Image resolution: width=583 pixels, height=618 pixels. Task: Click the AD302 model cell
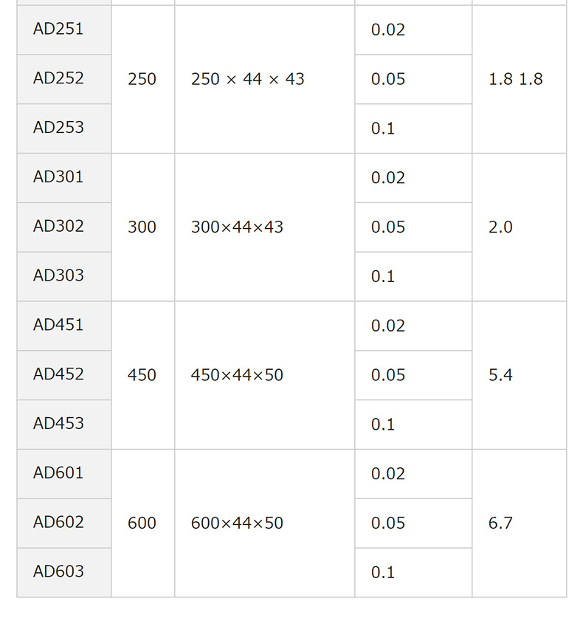[x=59, y=227]
